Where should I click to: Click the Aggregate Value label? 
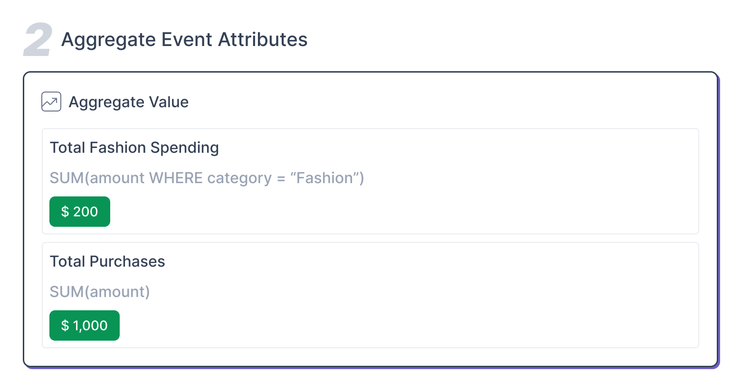129,102
